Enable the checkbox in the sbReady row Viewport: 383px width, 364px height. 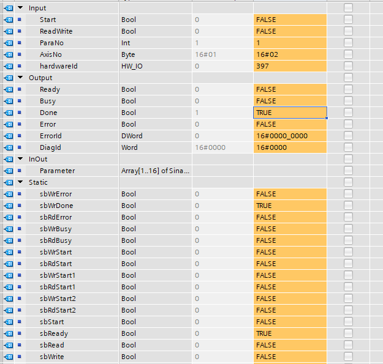point(349,333)
